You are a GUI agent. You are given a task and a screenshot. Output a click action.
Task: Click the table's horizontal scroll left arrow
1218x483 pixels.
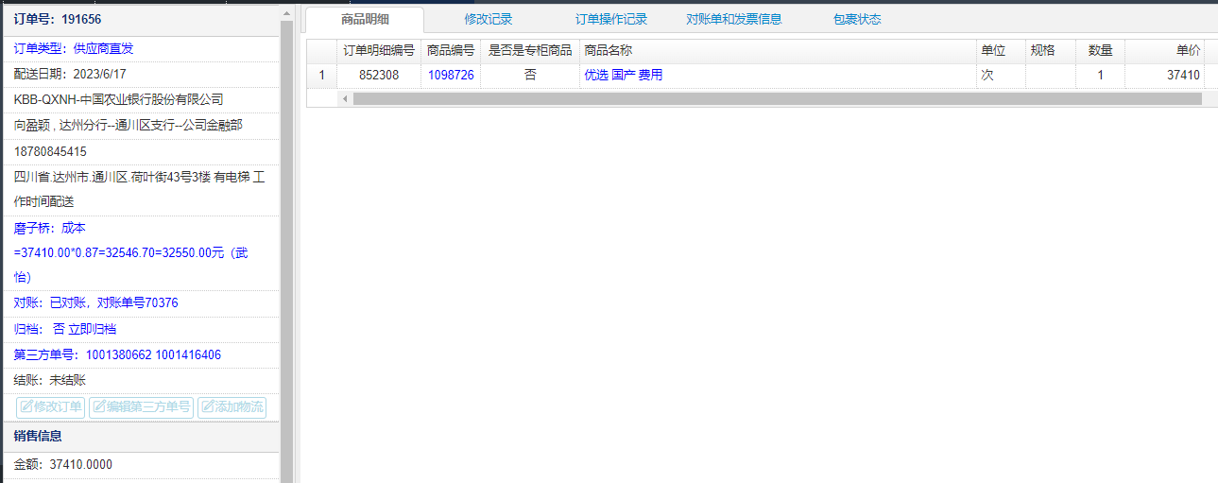tap(345, 98)
